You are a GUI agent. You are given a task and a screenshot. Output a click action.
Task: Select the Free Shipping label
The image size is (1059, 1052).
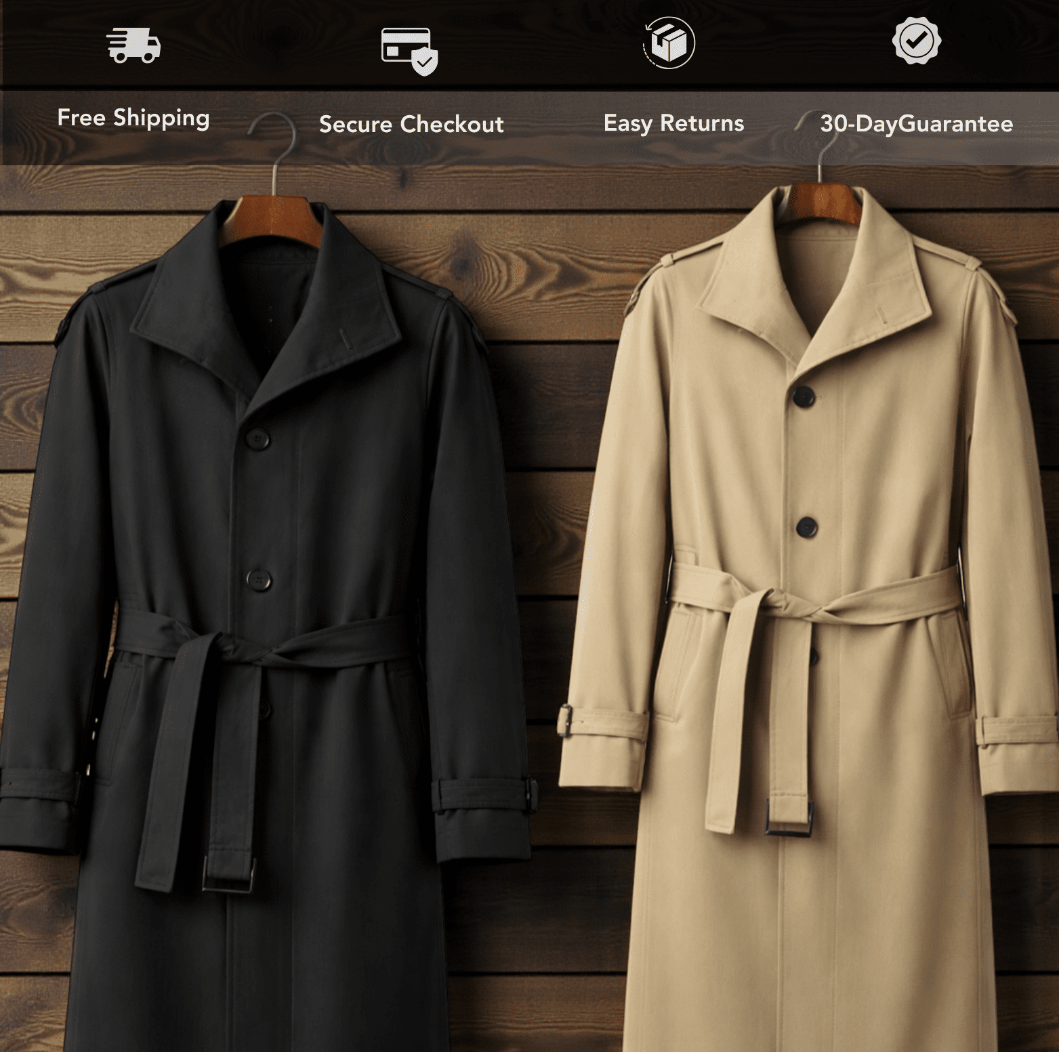click(x=133, y=118)
